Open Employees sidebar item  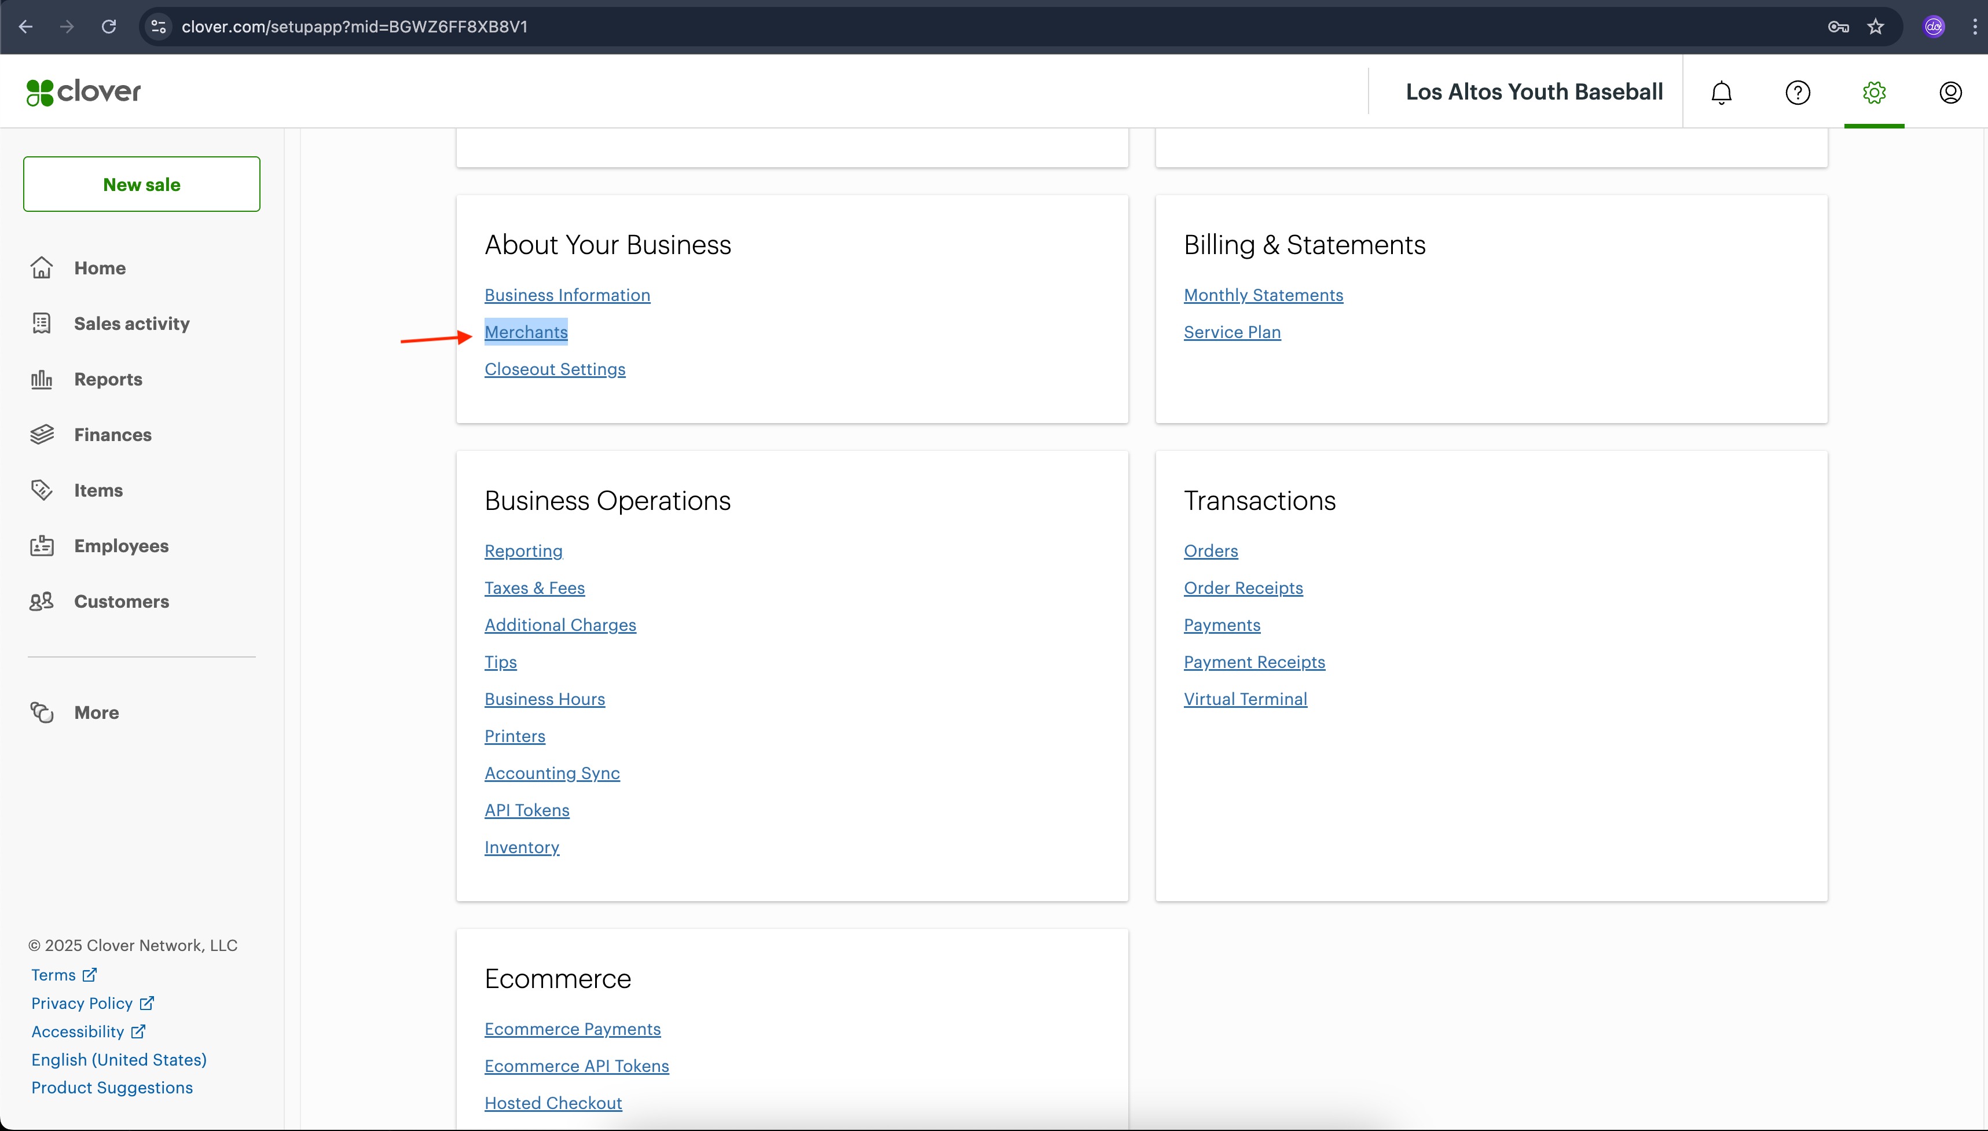click(x=121, y=546)
